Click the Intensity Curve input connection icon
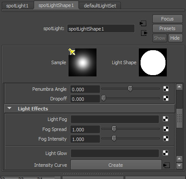The height and width of the screenshot is (179, 186). tap(166, 165)
